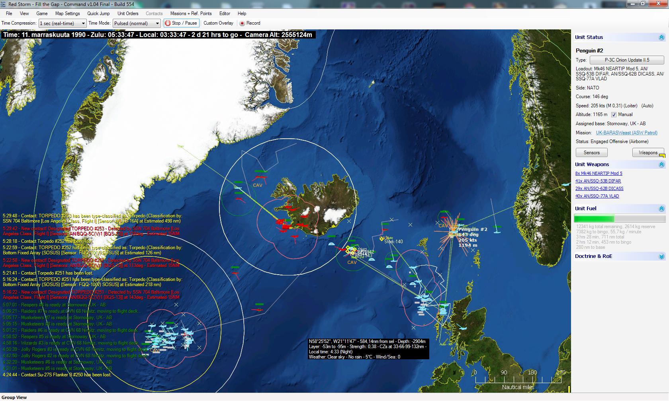
Task: Collapse the Unit Weapons panel chevron
Action: (x=661, y=165)
